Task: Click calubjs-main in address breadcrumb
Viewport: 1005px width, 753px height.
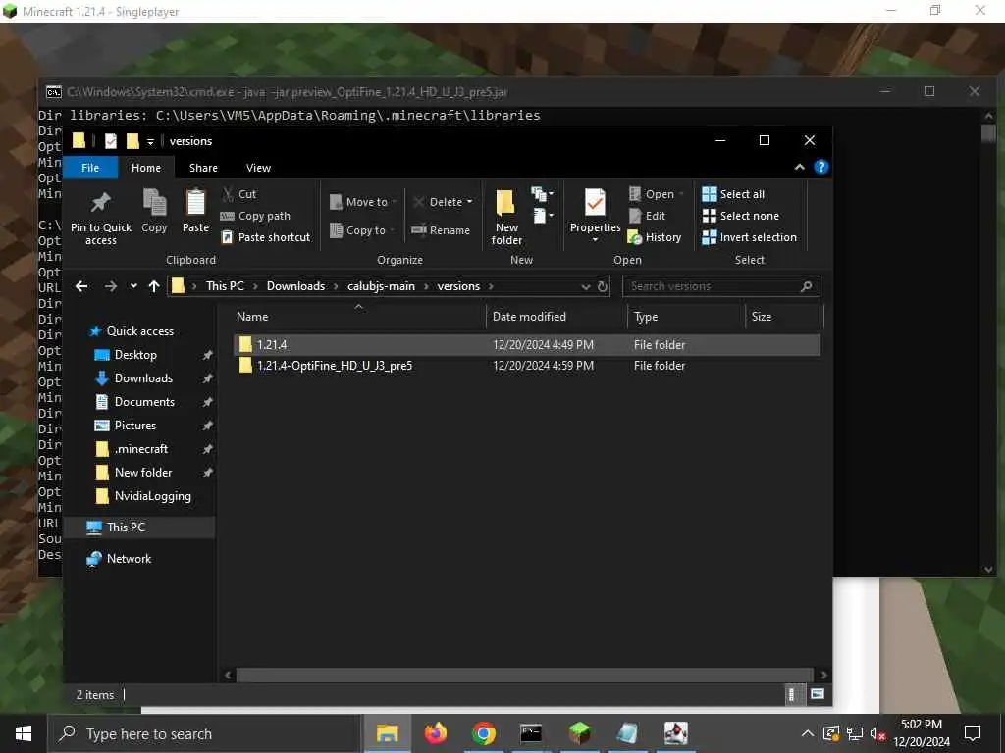Action: click(381, 286)
